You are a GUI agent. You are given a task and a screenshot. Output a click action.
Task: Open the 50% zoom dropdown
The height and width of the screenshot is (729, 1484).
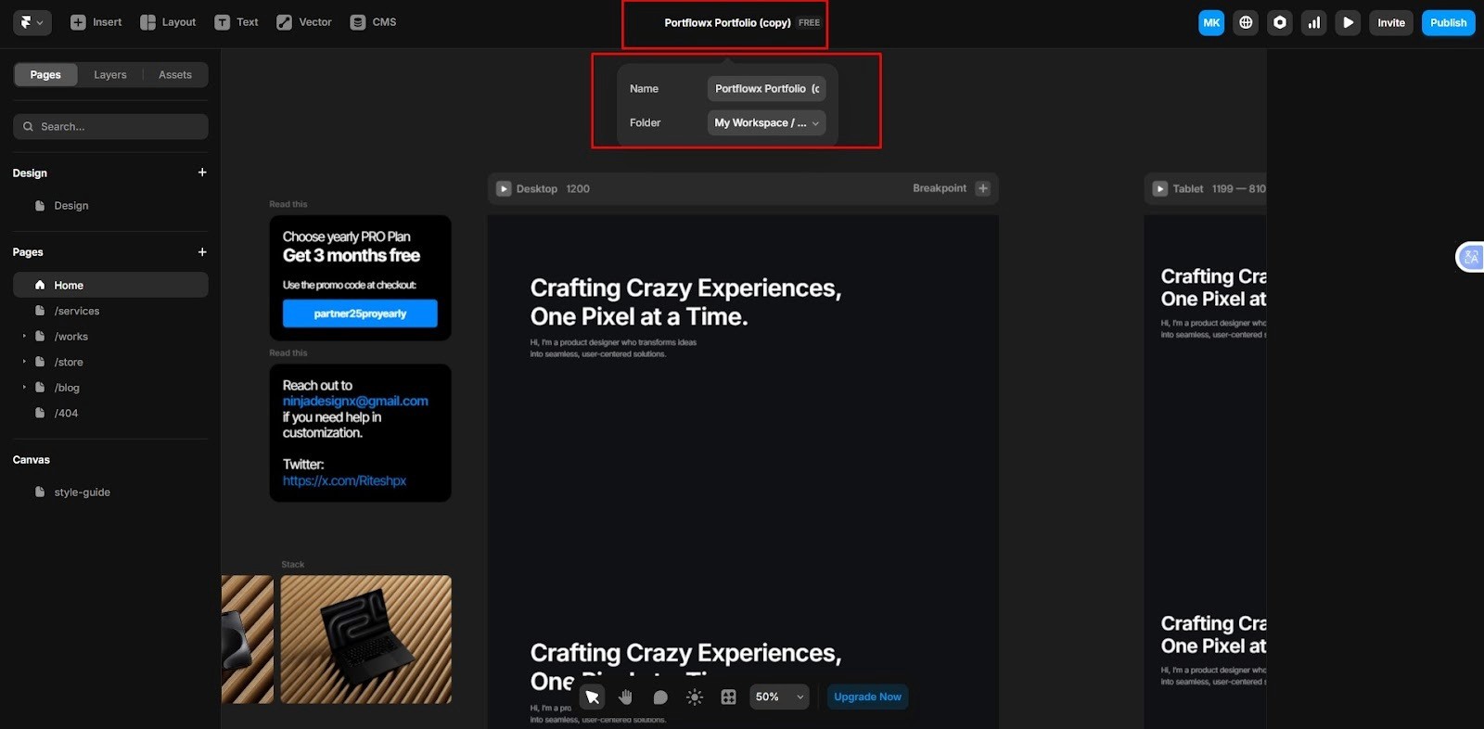coord(779,697)
